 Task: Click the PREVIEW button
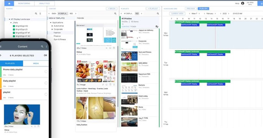tap(191, 8)
